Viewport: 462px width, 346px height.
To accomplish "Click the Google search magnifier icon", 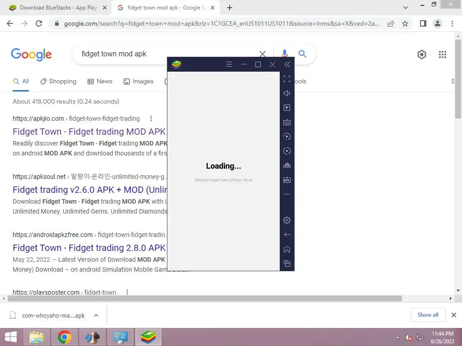I will click(x=302, y=54).
